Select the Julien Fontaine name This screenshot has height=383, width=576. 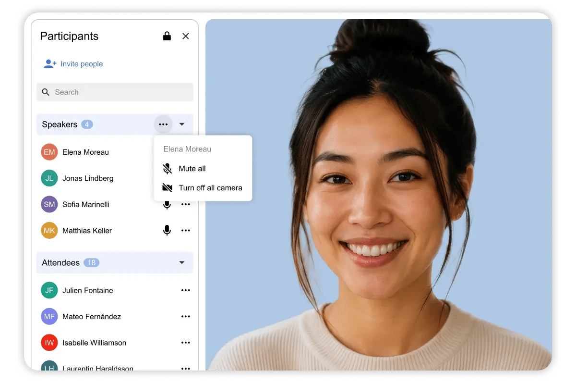pos(88,290)
